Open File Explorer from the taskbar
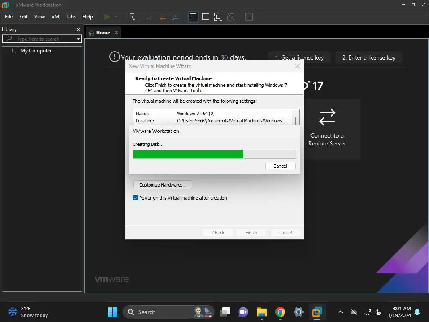Image resolution: width=429 pixels, height=322 pixels. click(262, 312)
